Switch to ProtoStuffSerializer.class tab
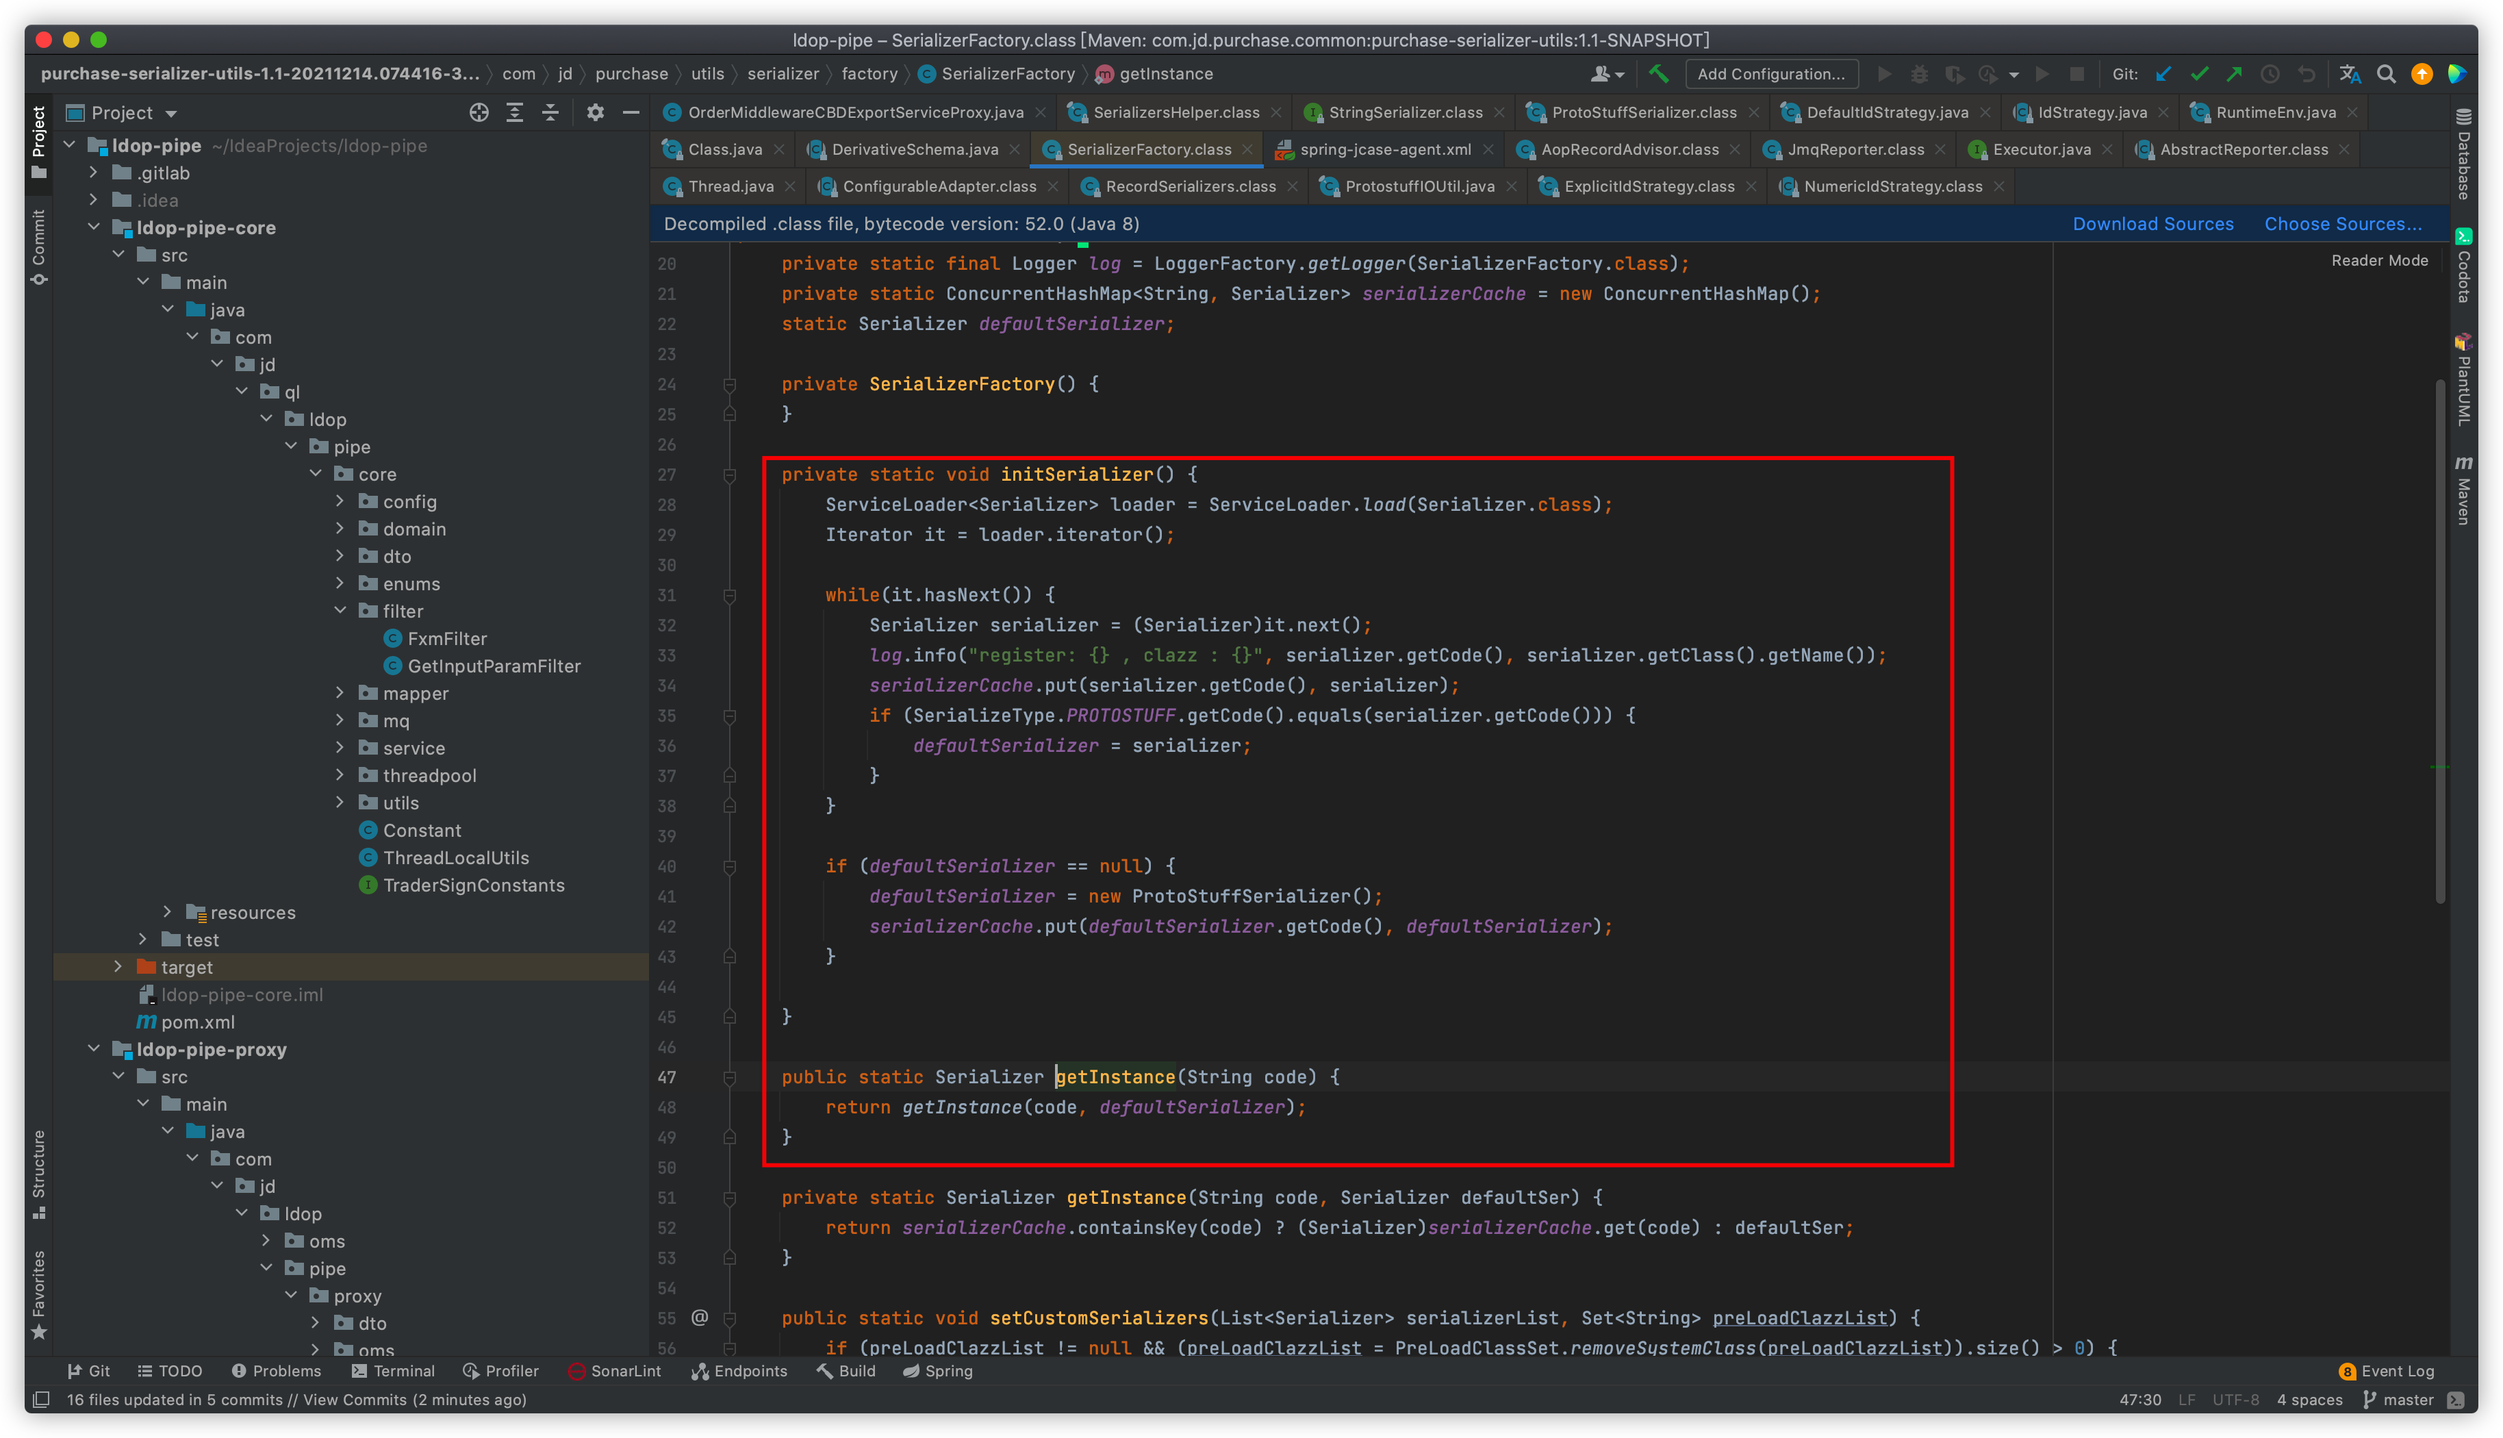 1643,112
